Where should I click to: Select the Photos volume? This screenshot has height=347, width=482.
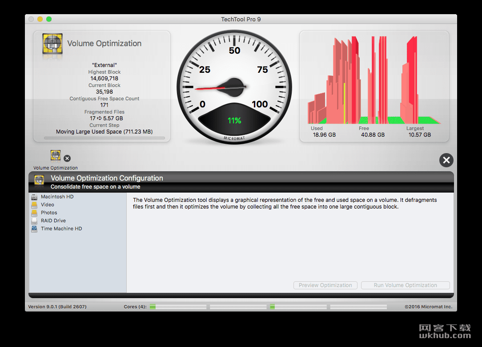(x=78, y=213)
